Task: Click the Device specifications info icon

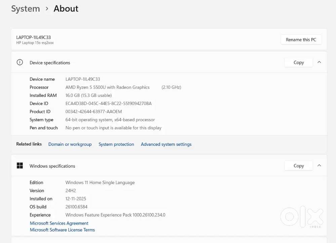Action: (20, 62)
